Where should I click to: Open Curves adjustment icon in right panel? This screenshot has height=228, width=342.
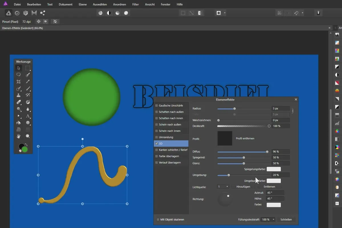coord(337,123)
